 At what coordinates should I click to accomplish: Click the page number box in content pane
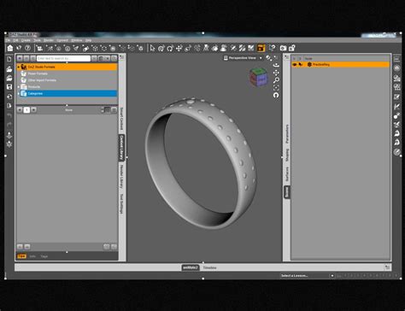(x=26, y=109)
